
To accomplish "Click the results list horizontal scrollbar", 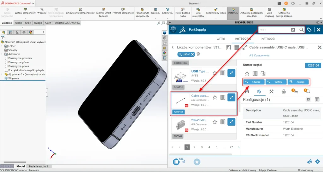I will coord(200,154).
